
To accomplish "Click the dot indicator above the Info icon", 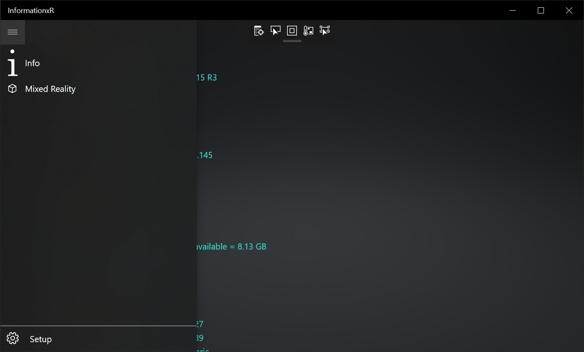I will [12, 51].
